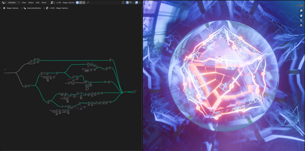Viewport: 305px width, 151px height.
Task: Duplicate the node group with copy icon
Action: (x=81, y=2)
